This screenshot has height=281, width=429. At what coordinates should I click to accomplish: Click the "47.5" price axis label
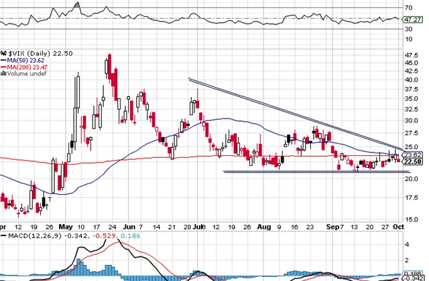pos(412,56)
